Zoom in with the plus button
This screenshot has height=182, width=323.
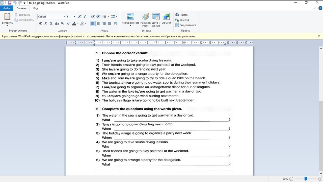click(320, 179)
